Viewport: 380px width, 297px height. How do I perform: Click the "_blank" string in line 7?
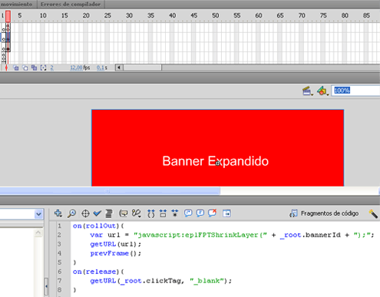(x=207, y=281)
